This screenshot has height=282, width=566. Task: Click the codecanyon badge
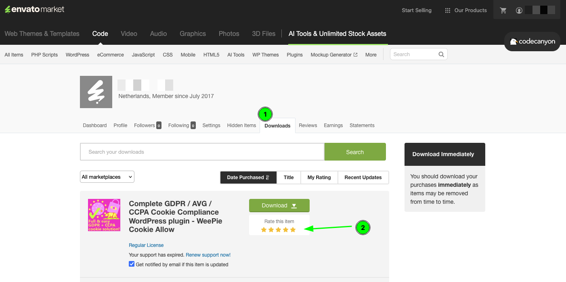(x=532, y=41)
